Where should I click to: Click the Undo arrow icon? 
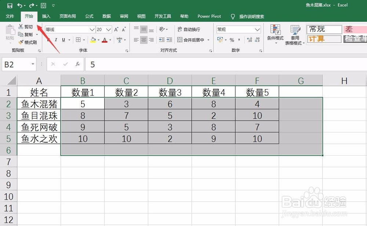pos(20,6)
